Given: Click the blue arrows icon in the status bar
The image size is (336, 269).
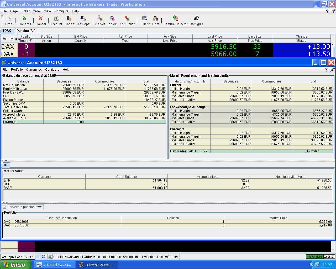Looking at the screenshot, I should tap(43, 257).
